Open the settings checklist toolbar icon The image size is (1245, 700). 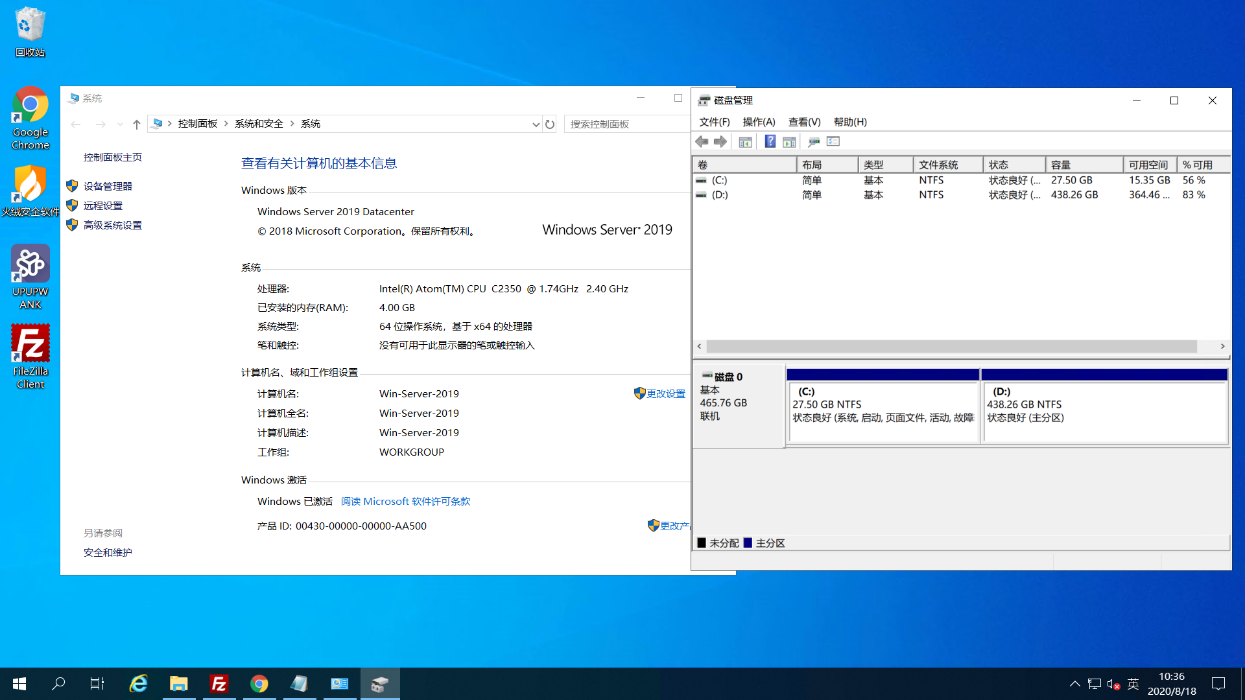tap(833, 141)
